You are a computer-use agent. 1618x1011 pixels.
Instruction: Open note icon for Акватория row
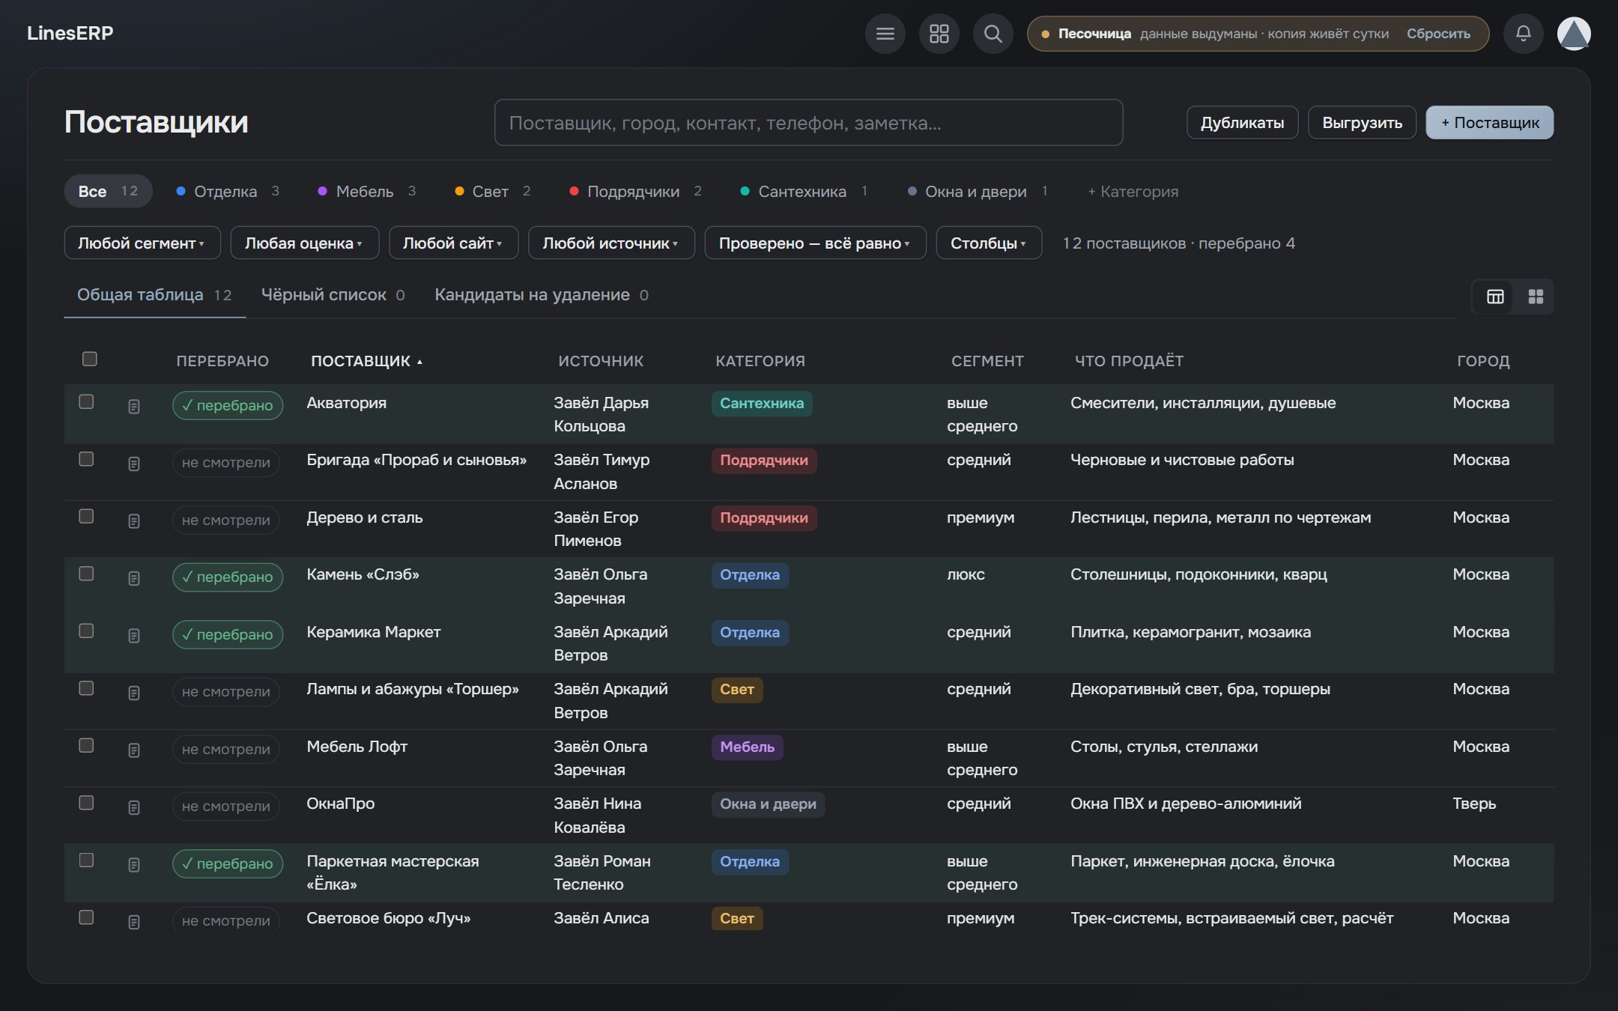(x=134, y=407)
